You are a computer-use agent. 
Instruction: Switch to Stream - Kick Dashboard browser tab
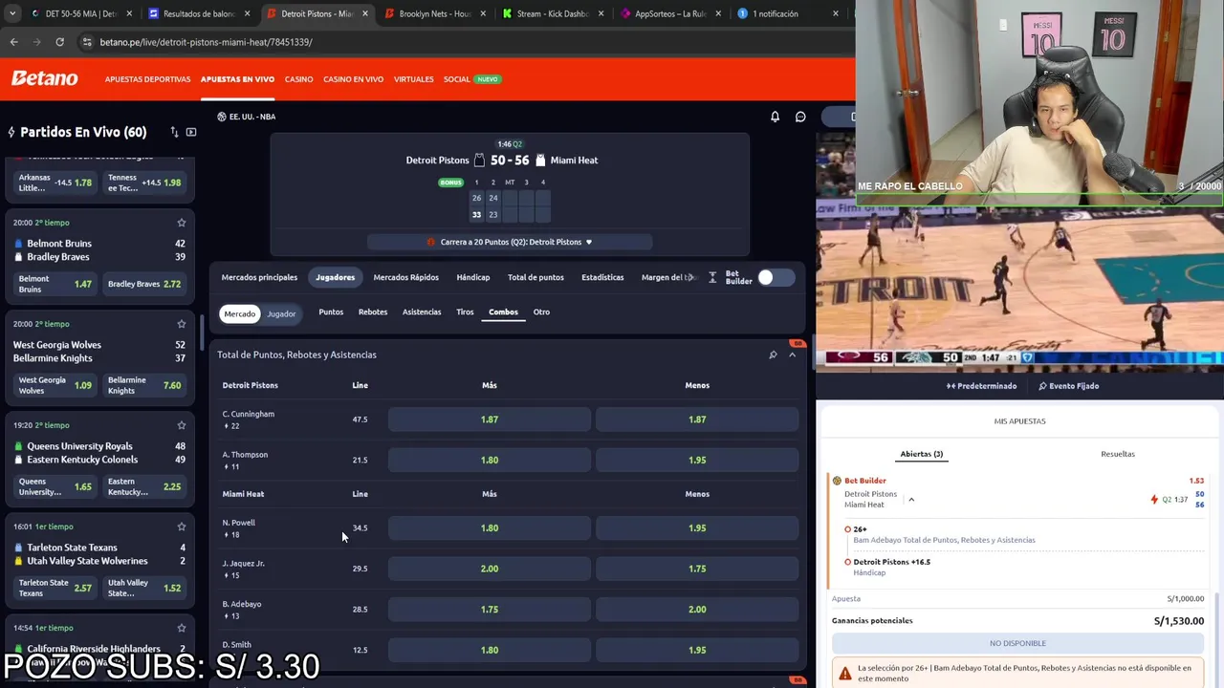[x=553, y=13]
